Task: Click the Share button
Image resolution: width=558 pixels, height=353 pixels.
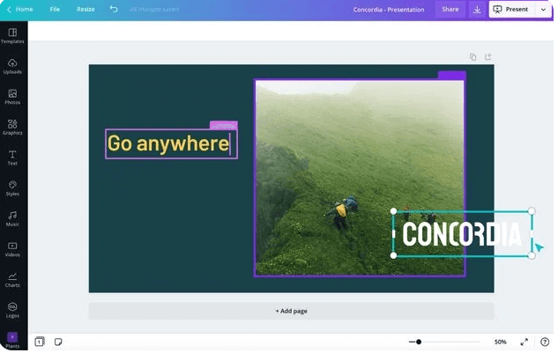Action: click(x=450, y=10)
